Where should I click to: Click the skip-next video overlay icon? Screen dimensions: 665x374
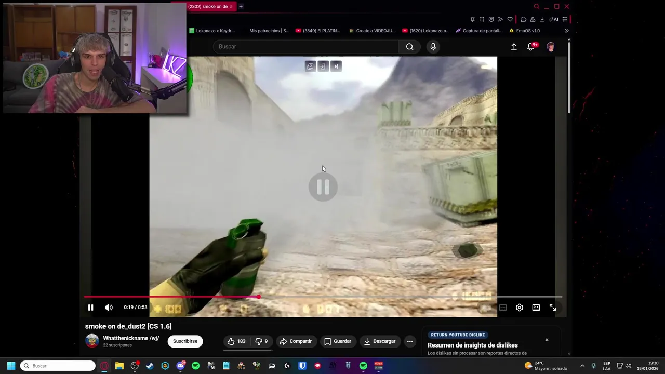(336, 66)
